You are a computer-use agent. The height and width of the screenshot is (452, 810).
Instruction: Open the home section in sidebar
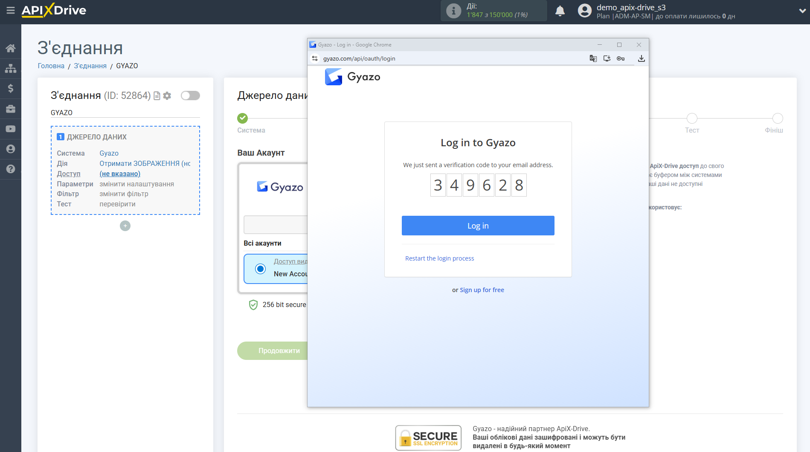pos(11,48)
